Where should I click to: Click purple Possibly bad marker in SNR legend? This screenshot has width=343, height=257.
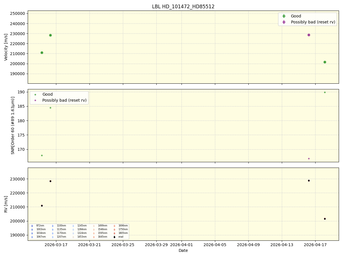coord(35,101)
